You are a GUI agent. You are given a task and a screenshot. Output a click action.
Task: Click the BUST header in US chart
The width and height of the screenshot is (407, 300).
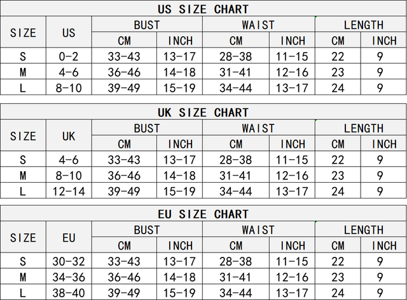click(x=147, y=25)
